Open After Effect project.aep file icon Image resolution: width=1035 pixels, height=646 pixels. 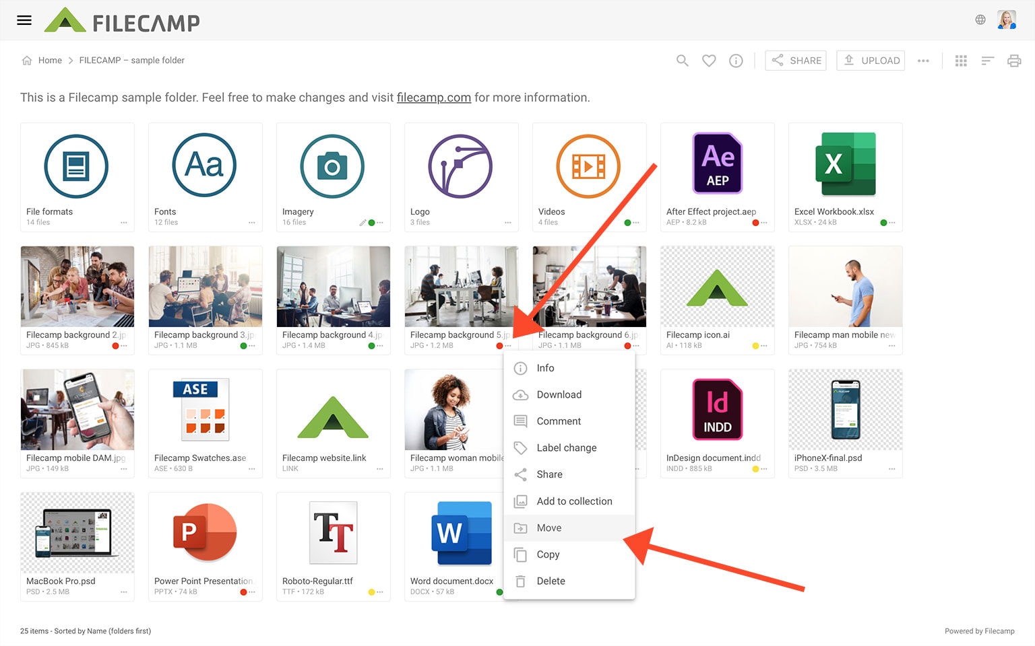coord(718,163)
